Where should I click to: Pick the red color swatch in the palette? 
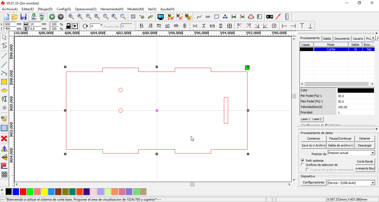click(23, 191)
